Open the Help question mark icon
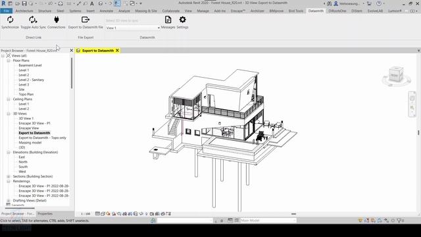This screenshot has width=421, height=237. [x=379, y=4]
